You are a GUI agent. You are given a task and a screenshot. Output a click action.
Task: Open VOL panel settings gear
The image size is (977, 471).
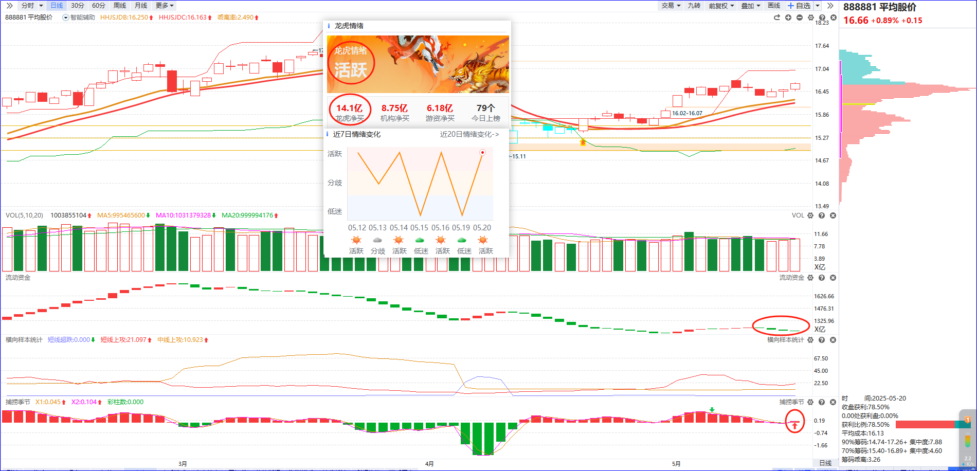click(x=810, y=215)
